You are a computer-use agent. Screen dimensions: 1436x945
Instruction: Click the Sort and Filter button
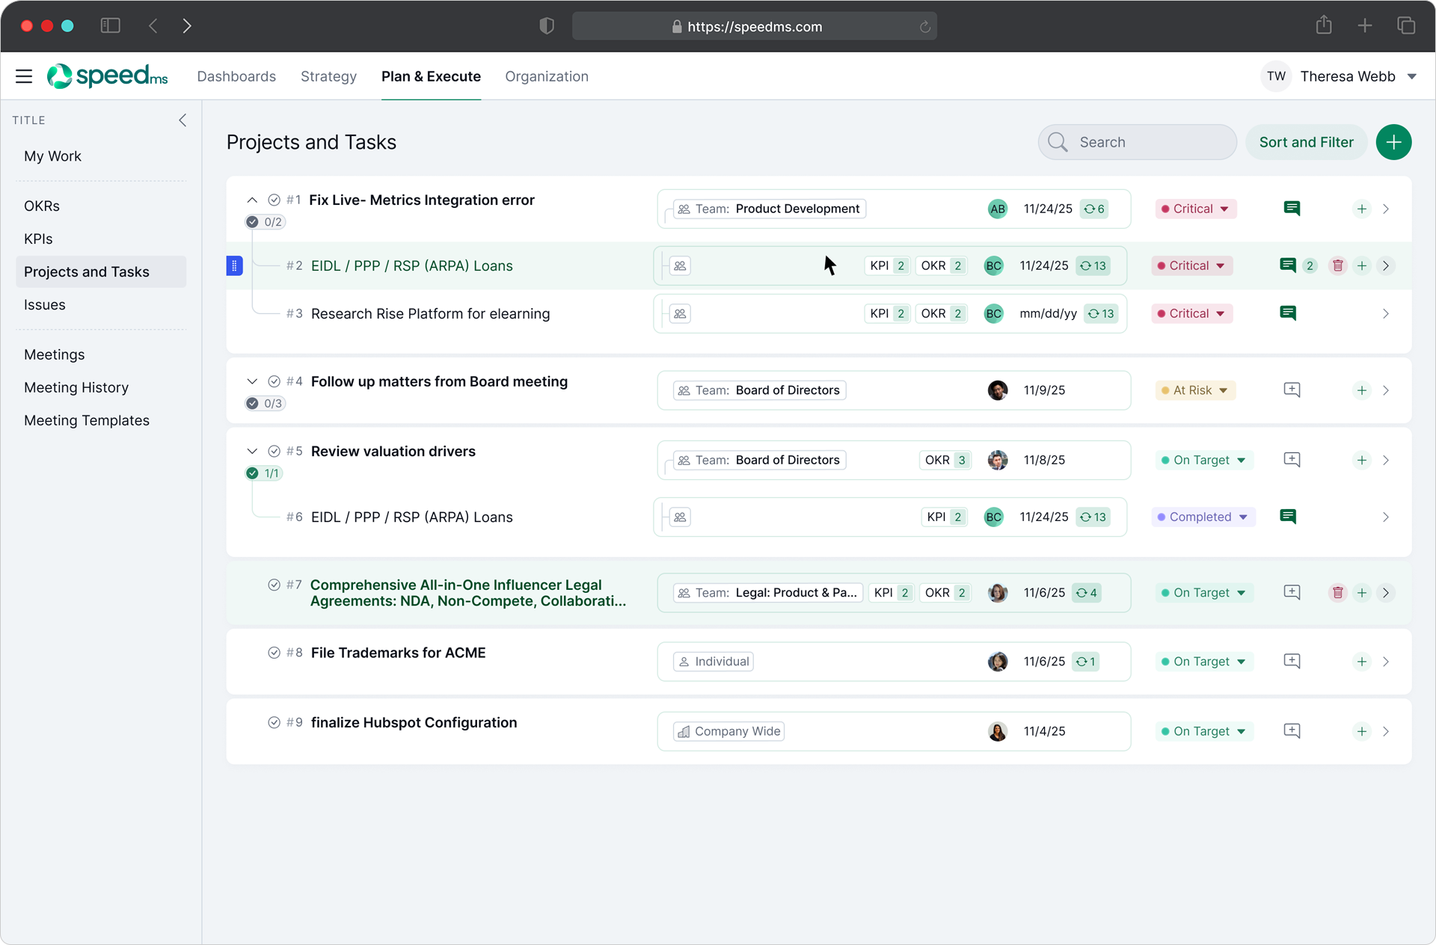(x=1306, y=142)
